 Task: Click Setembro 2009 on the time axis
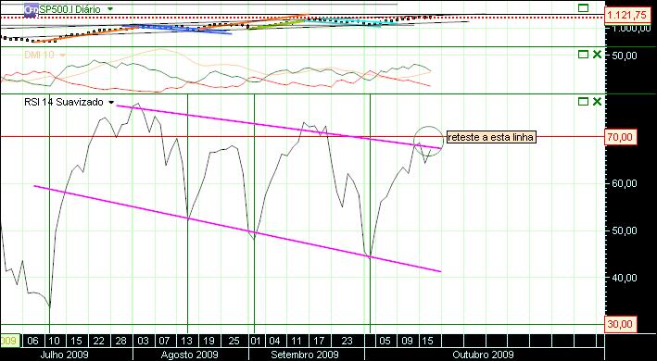tap(305, 355)
